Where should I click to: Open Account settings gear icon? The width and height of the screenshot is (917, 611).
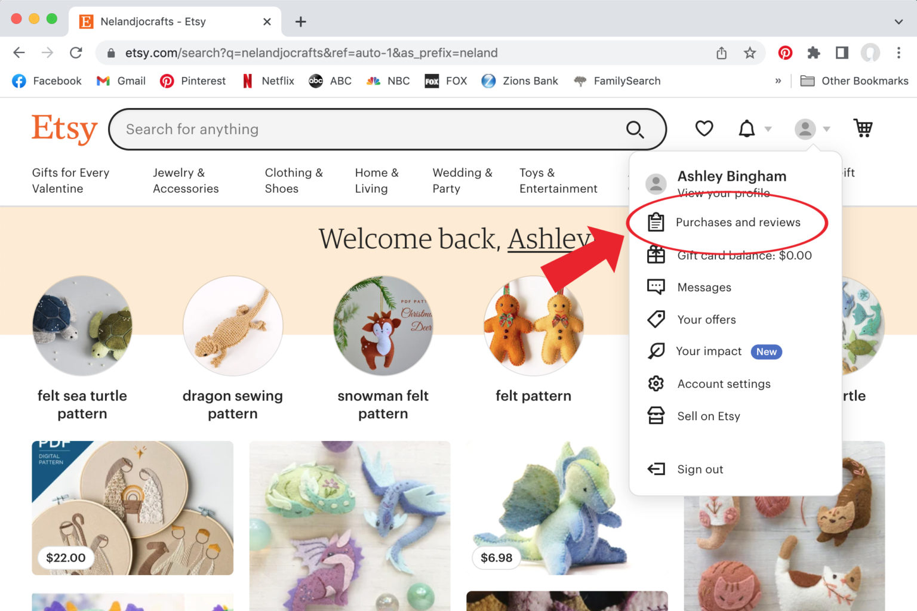tap(656, 384)
